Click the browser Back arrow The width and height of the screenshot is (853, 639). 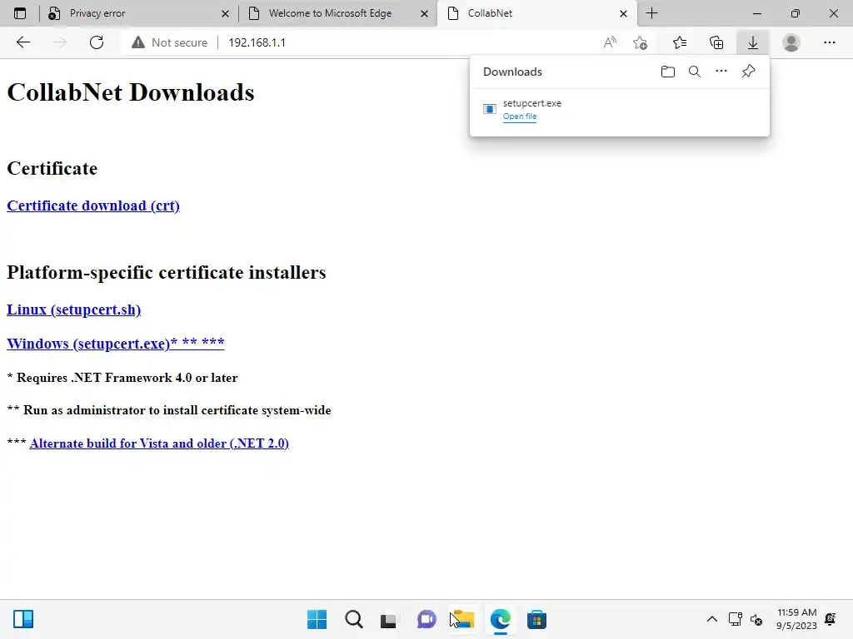[x=22, y=42]
